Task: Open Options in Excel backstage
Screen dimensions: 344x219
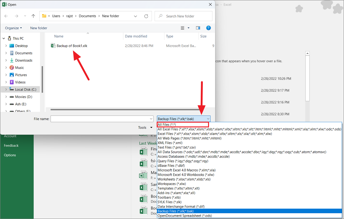Action: 10,155
